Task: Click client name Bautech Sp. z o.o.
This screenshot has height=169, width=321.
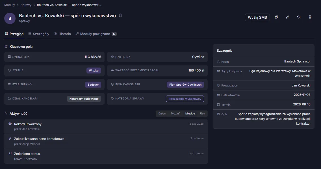Action: 297,61
